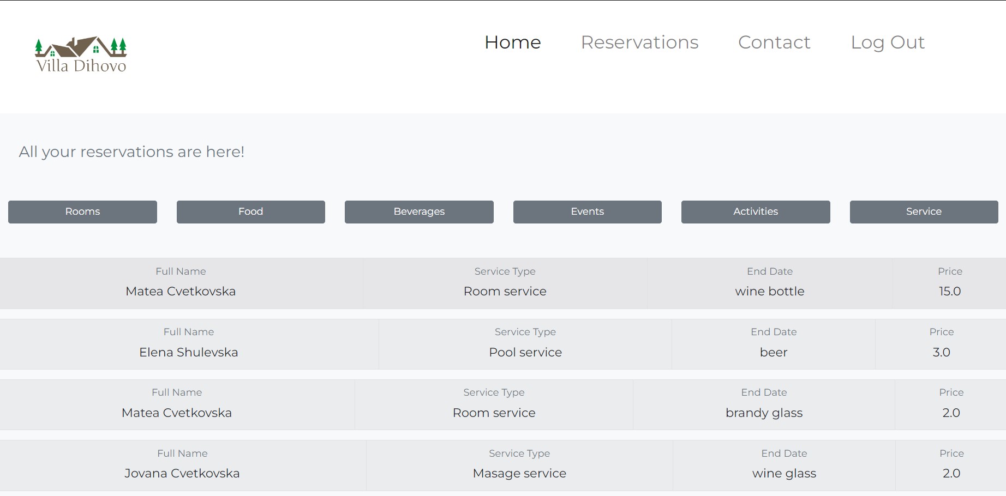Go to the Reservations page

(639, 43)
